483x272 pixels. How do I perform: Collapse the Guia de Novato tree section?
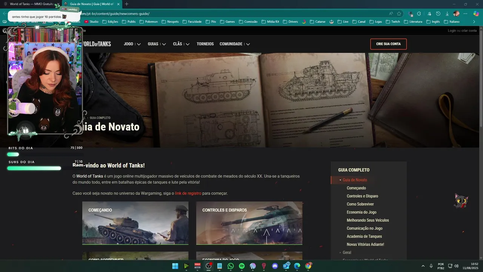click(x=340, y=180)
